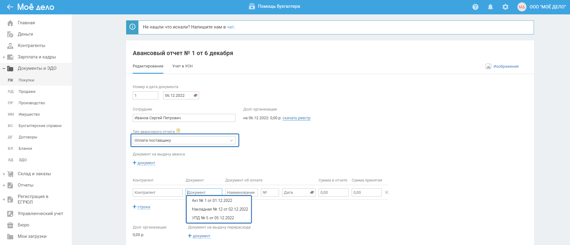Click the Помощь бухгалтера icon

(252, 6)
